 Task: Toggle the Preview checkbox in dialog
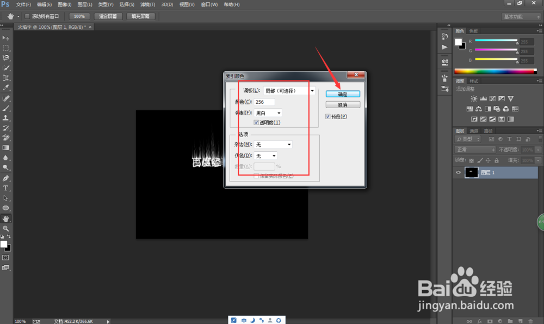(328, 116)
